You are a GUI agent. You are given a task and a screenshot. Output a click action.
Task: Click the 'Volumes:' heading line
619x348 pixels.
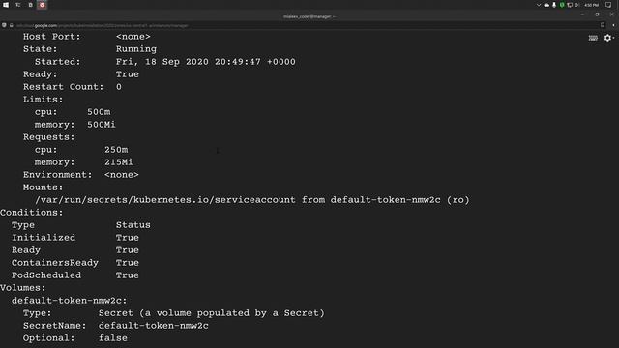click(x=23, y=288)
